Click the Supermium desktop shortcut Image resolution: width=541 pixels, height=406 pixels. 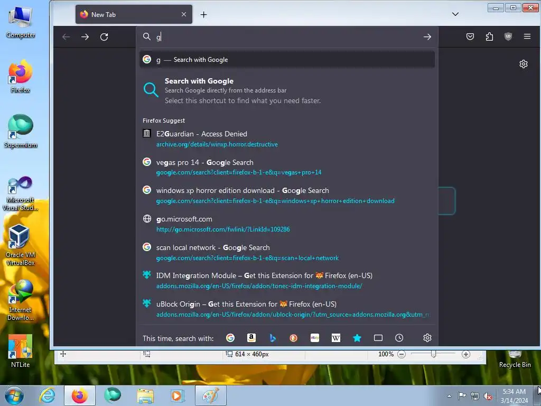[x=21, y=132]
